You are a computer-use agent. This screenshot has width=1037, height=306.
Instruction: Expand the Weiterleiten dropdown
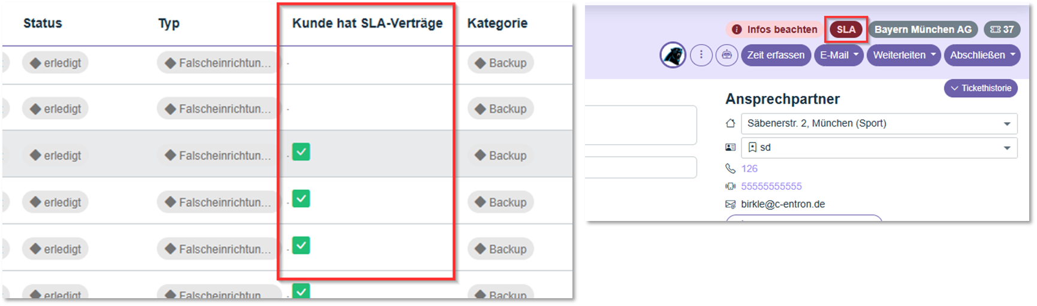(x=903, y=55)
